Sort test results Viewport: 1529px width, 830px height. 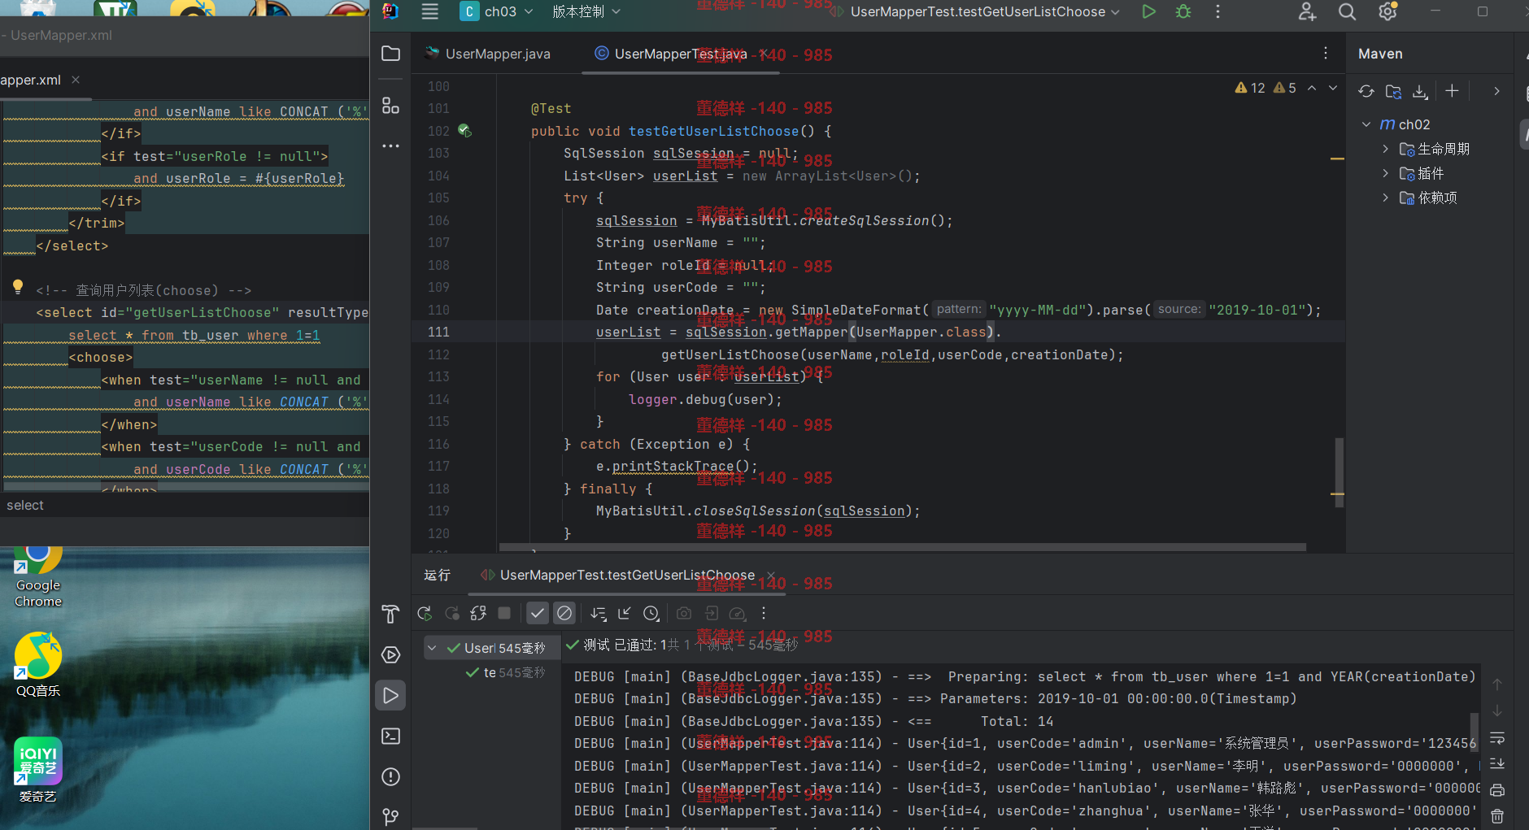coord(599,613)
